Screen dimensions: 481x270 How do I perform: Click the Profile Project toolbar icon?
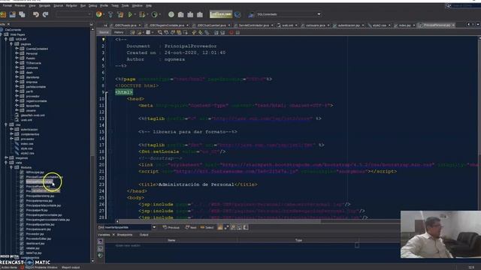click(155, 14)
